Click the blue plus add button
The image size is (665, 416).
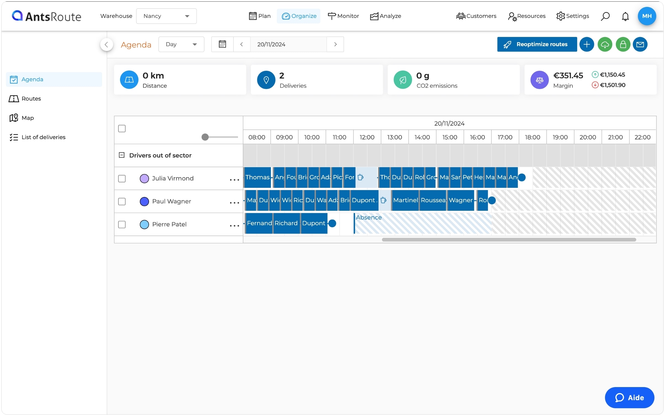[586, 44]
